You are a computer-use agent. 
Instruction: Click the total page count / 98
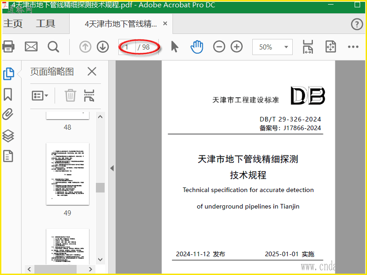tap(144, 47)
